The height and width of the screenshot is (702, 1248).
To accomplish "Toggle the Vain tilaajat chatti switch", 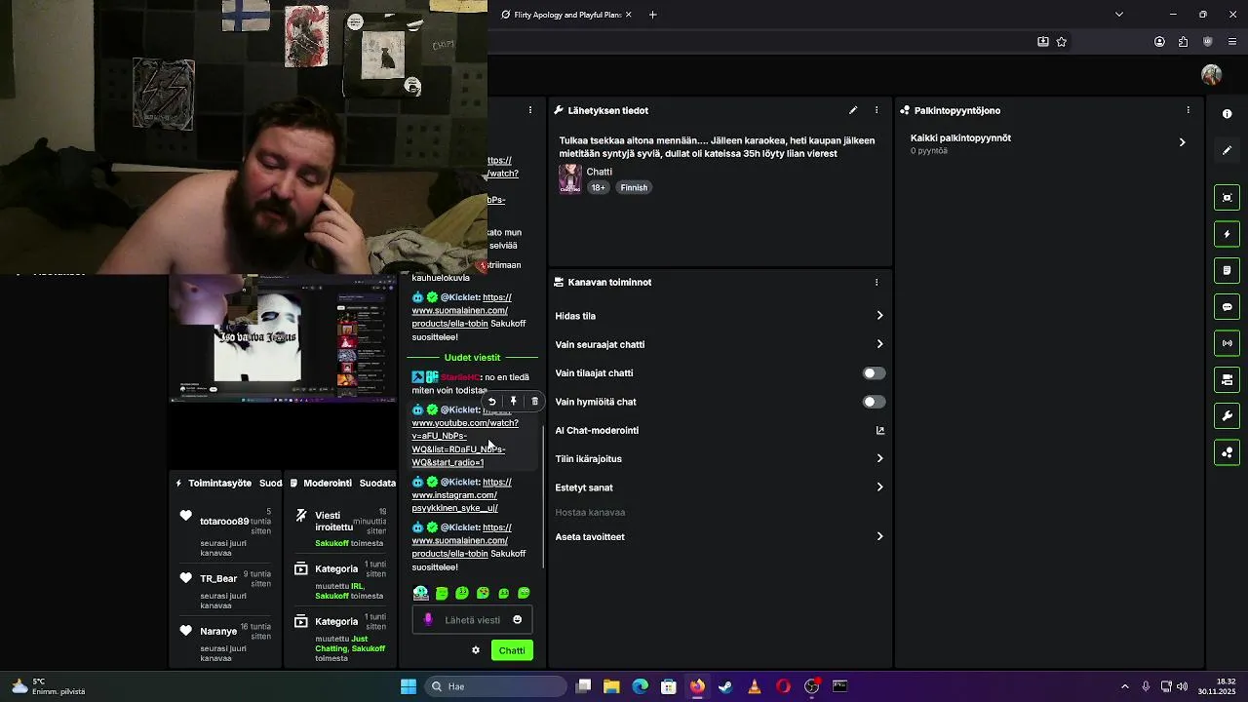I will 874,373.
